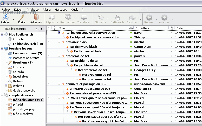Sort by junk status flame column
Viewport: 202px width, 126px height.
click(x=172, y=28)
